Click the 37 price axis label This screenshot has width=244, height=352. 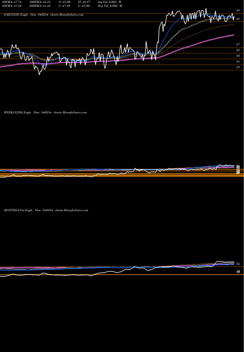pyautogui.click(x=238, y=44)
